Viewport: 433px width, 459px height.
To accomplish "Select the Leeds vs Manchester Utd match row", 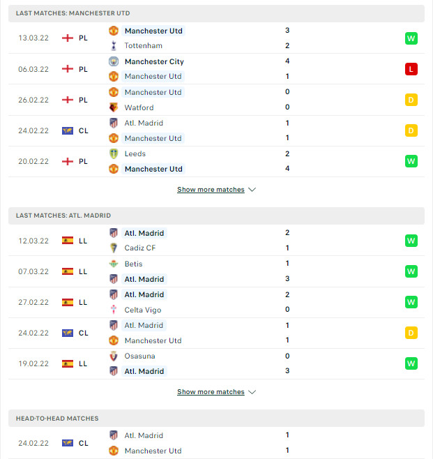I will [216, 161].
